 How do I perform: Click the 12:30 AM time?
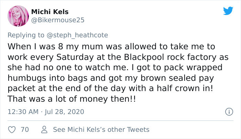pos(22,112)
